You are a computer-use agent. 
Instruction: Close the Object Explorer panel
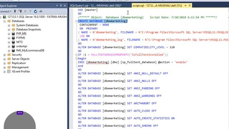[65, 6]
